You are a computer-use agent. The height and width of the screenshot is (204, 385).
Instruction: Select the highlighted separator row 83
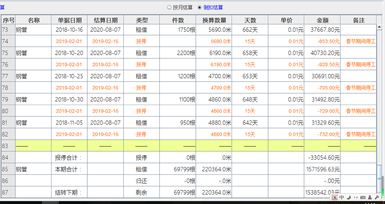[189, 146]
